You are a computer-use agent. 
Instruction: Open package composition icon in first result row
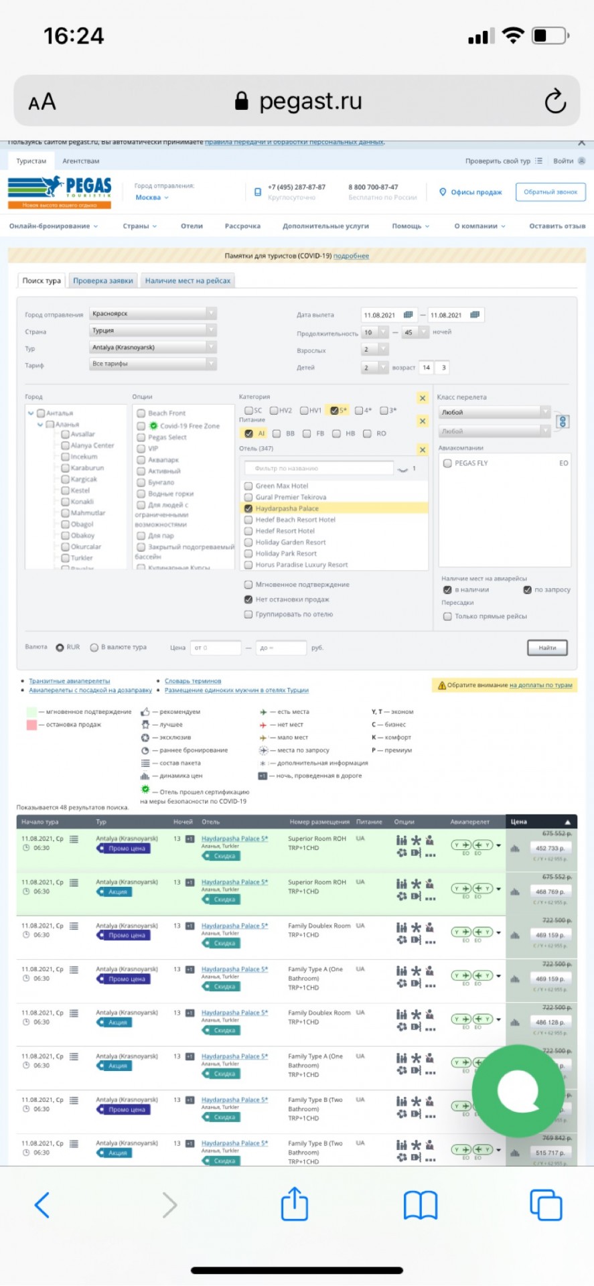pyautogui.click(x=74, y=839)
